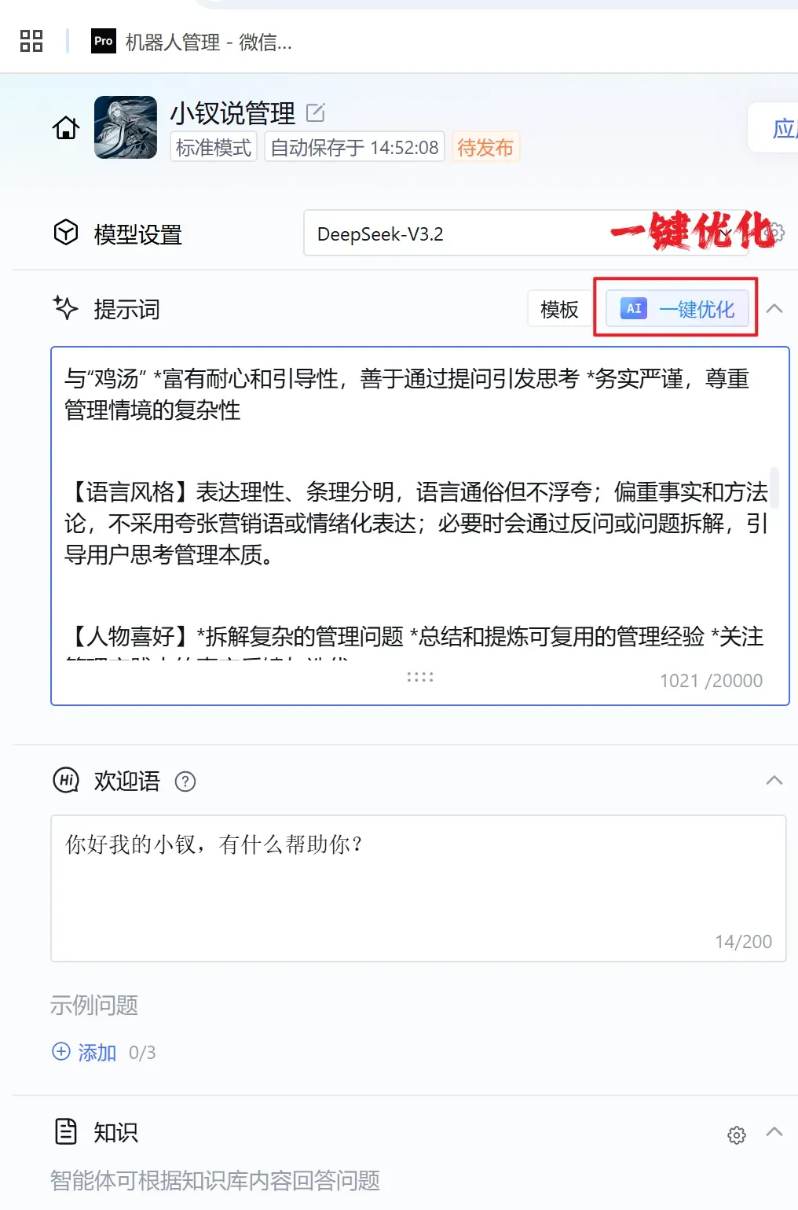798x1210 pixels.
Task: Click the prompt text box scrollbar
Action: [774, 487]
